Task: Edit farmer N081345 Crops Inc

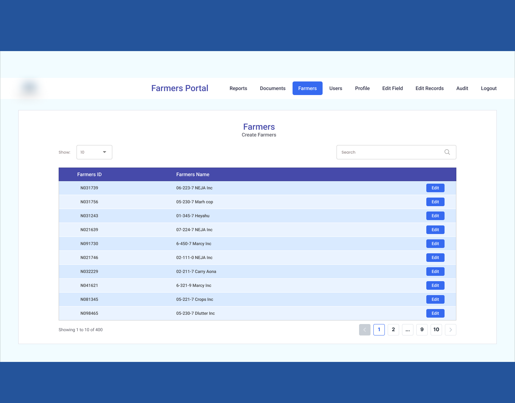Action: 435,299
